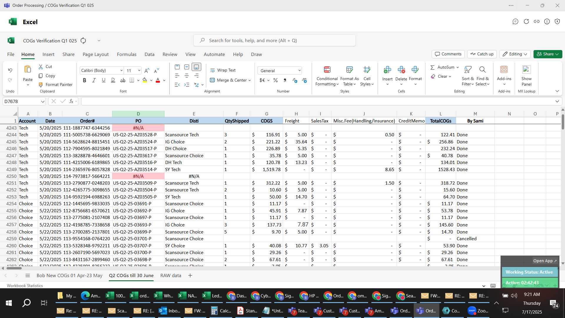Expand the Name Box dropdown
The height and width of the screenshot is (318, 565).
tap(43, 101)
